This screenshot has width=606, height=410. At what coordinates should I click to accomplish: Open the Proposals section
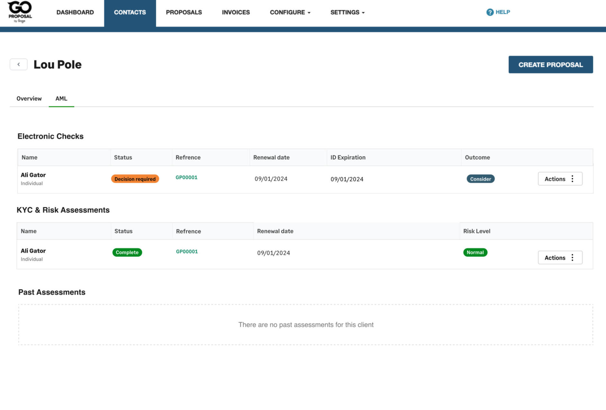tap(184, 13)
